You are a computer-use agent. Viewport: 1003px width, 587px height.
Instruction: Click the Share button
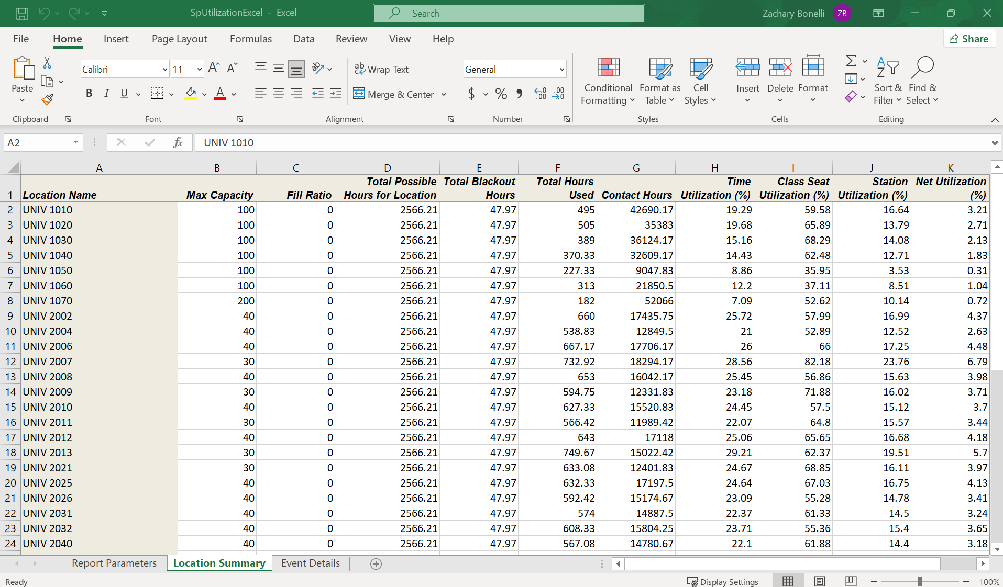pos(968,38)
